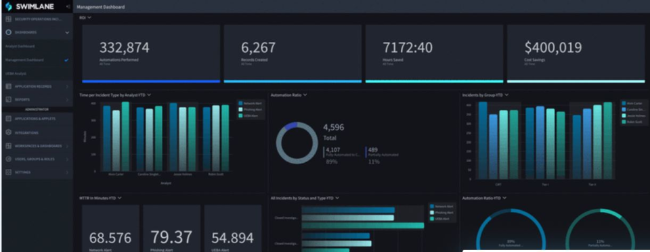Click UEBA Alert swatch in All Incidents legend
650x252 pixels.
(432, 218)
